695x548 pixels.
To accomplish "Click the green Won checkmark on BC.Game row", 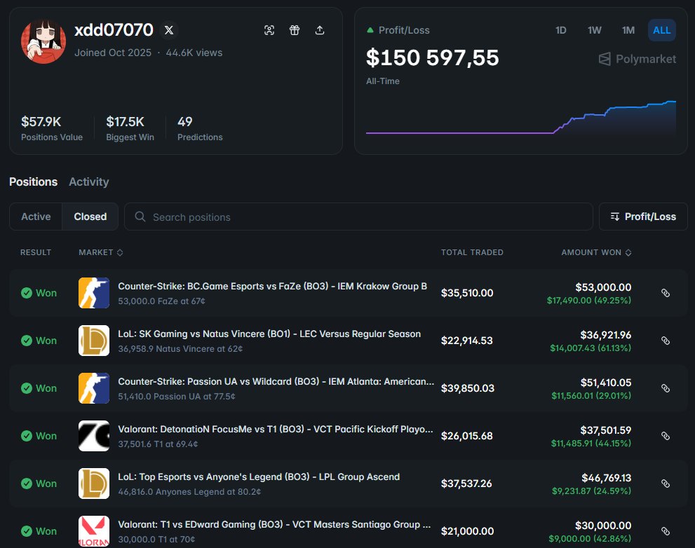I will click(x=27, y=293).
